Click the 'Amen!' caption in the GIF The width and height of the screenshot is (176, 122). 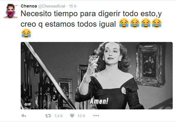click(99, 101)
